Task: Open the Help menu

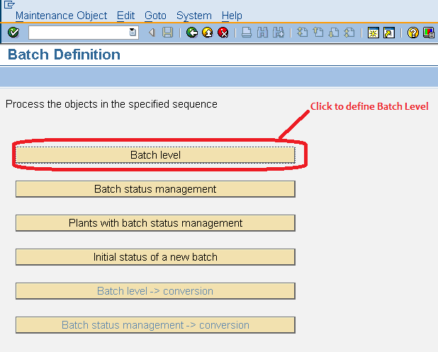Action: [x=232, y=16]
